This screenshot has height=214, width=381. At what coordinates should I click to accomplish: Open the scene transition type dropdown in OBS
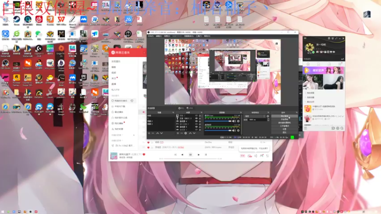255,116
